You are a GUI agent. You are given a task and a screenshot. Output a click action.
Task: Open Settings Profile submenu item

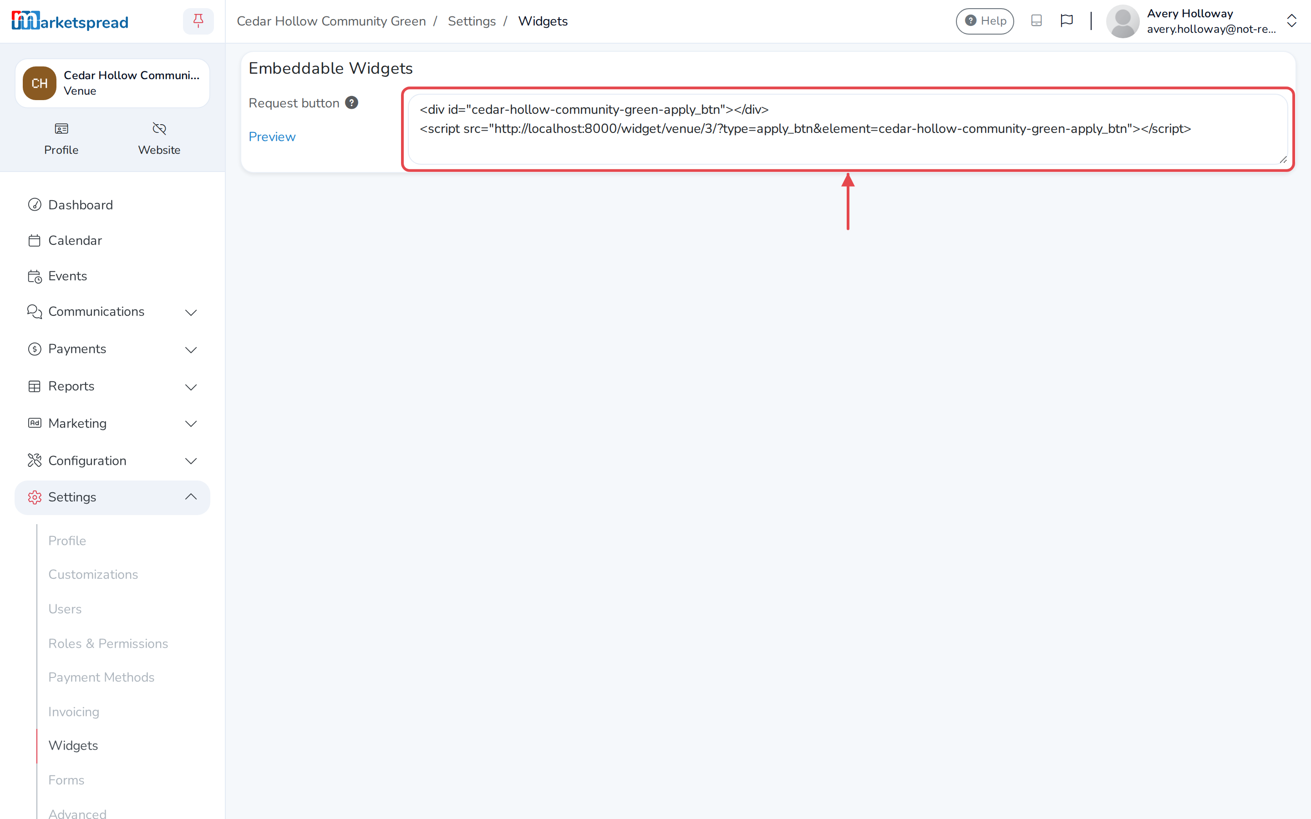(x=67, y=541)
